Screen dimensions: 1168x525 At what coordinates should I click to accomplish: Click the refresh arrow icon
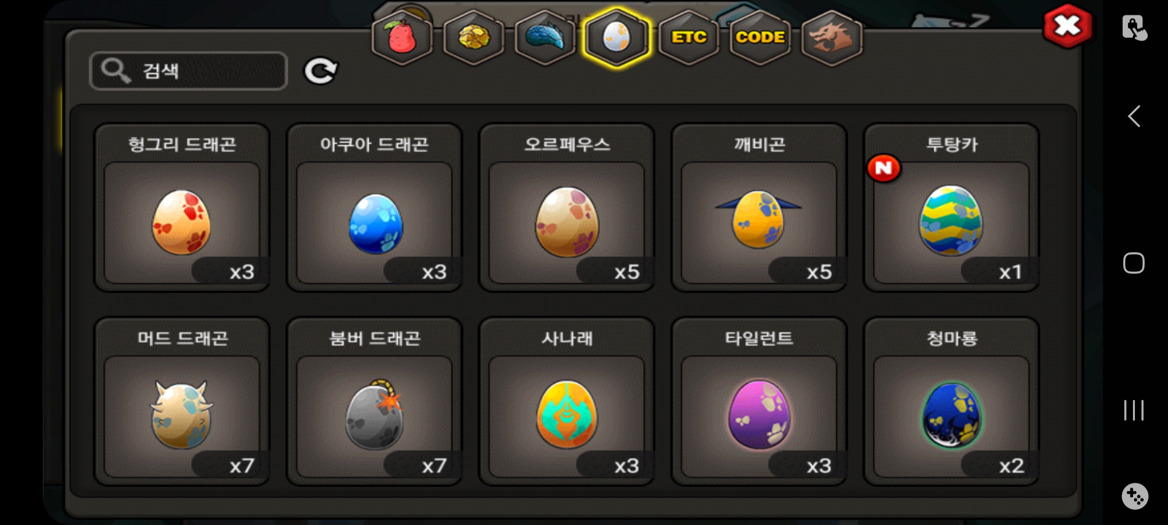click(x=321, y=71)
